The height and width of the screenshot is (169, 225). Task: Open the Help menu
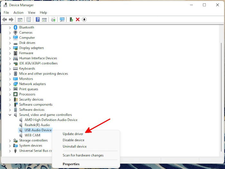tap(43, 12)
